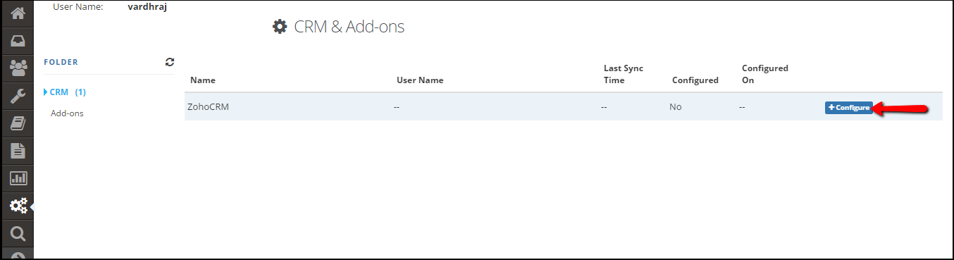Click the CRM & Add-ons gear icon
Viewport: 954px width, 260px height.
pos(280,27)
